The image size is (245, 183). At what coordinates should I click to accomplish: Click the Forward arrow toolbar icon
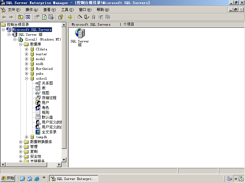pos(11,17)
